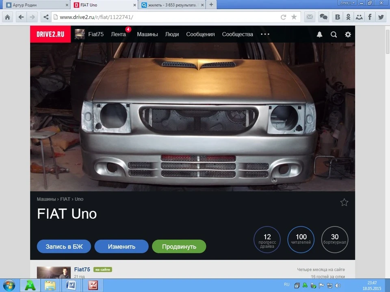Open Fiat75 avatar in navbar
Viewport: 390px width, 292px height.
click(80, 34)
